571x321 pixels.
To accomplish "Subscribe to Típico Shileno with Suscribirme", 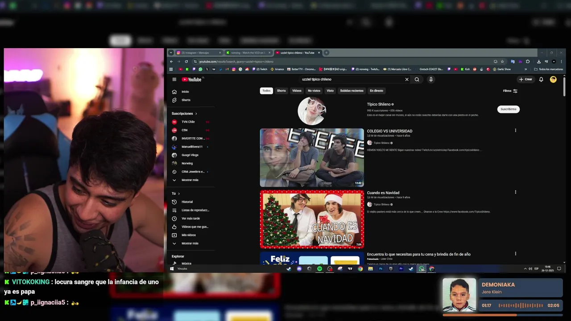I will (509, 109).
